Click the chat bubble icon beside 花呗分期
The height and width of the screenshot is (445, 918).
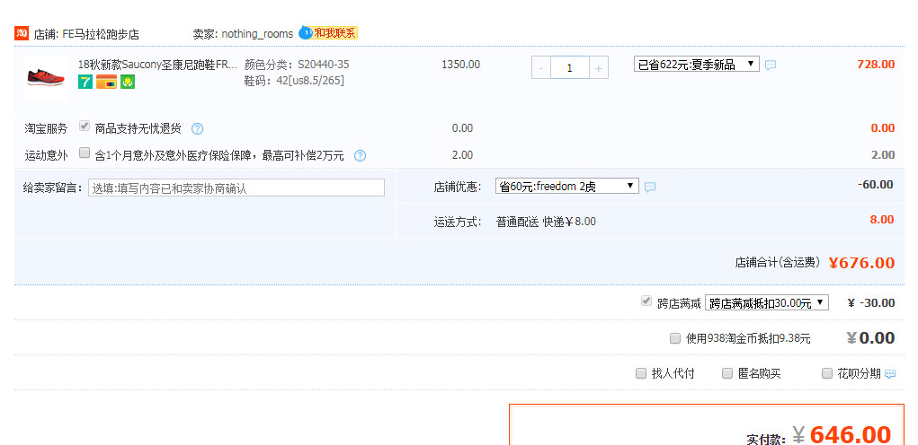890,374
